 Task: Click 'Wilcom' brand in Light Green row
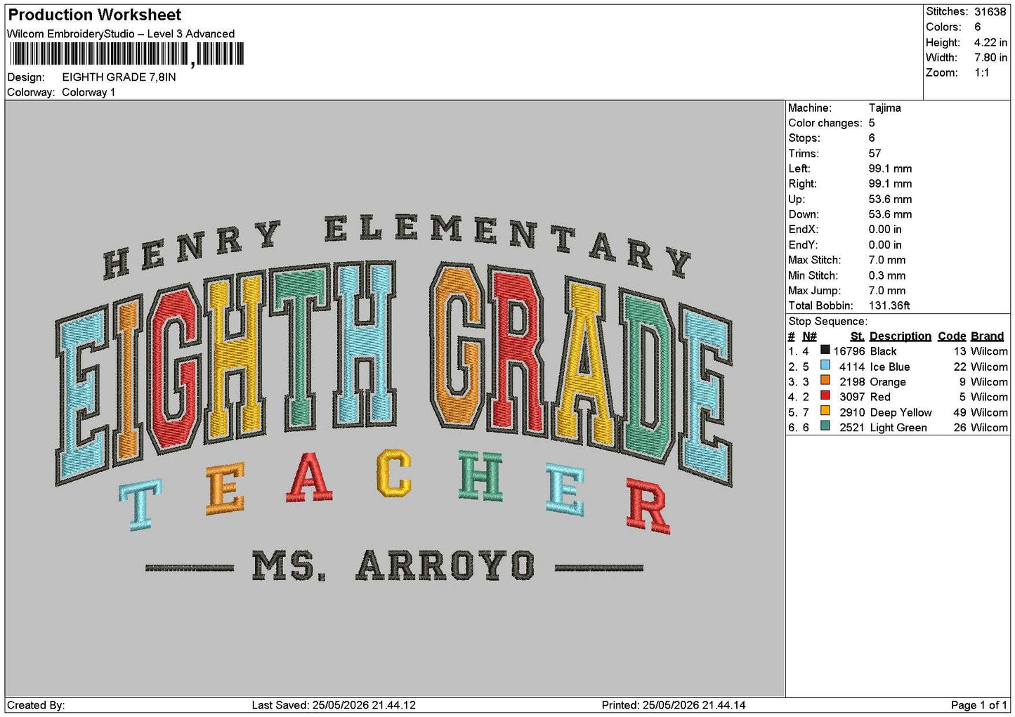989,428
